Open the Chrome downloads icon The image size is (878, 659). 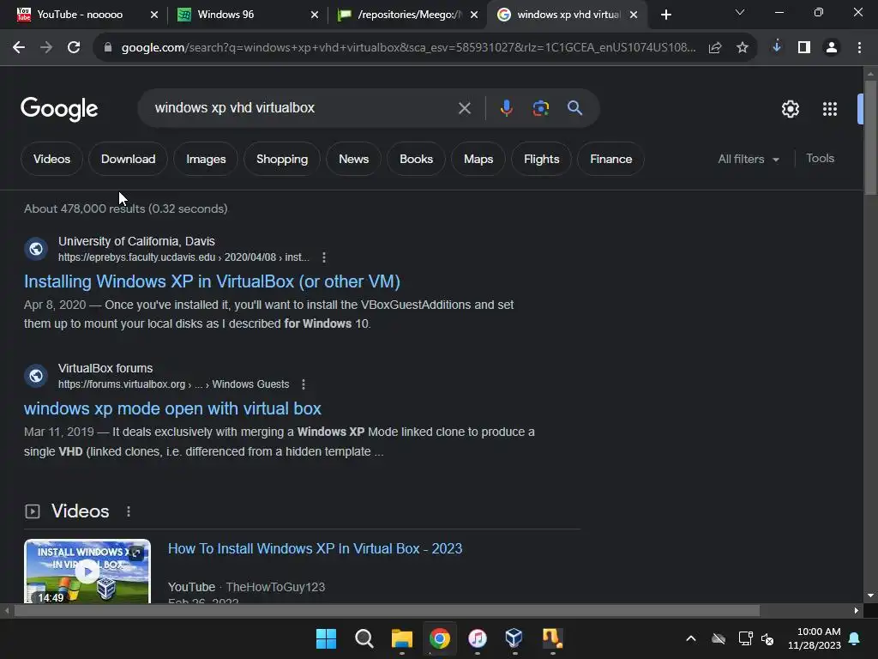coord(777,47)
